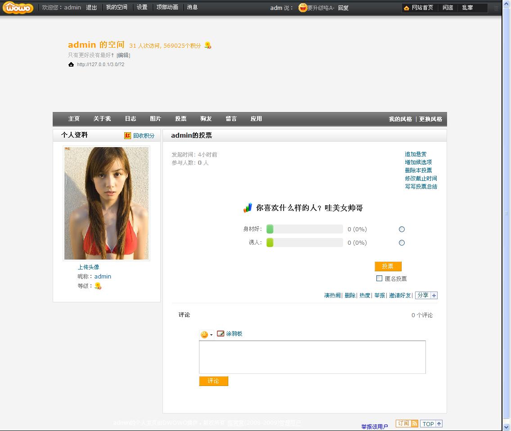The width and height of the screenshot is (511, 431).
Task: Click 增加候选项 link
Action: [418, 162]
